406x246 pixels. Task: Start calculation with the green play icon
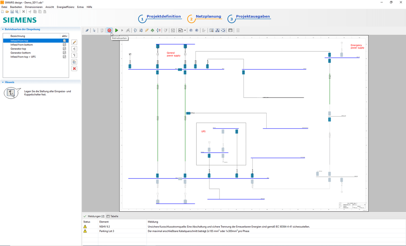pyautogui.click(x=116, y=30)
